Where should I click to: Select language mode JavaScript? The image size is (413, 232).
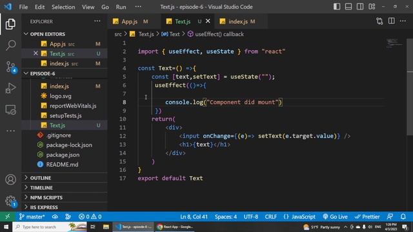[299, 217]
